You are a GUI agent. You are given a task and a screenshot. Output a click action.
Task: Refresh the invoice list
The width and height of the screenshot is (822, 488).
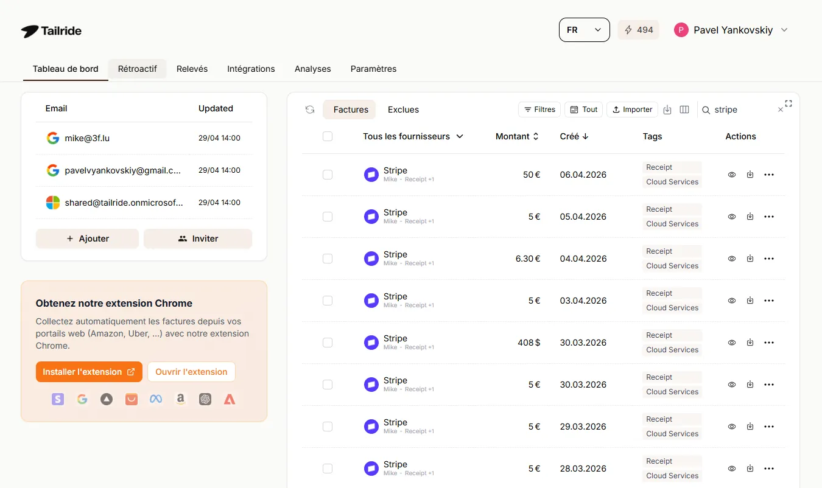(310, 110)
